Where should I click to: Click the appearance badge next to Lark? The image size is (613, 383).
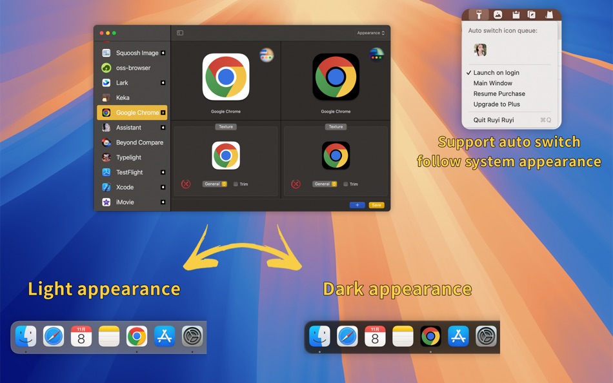[x=163, y=83]
